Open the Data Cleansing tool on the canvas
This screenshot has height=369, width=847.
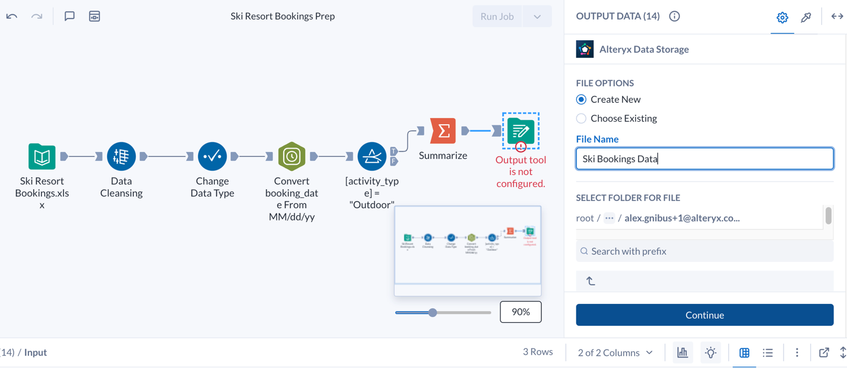point(121,157)
